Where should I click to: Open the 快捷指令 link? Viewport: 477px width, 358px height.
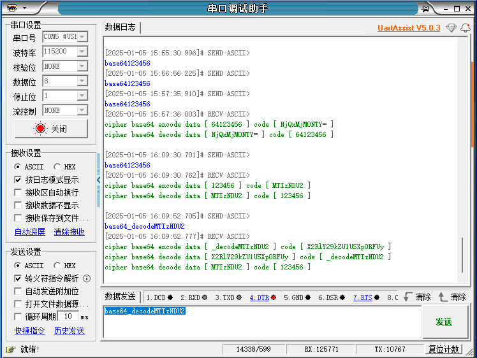click(x=30, y=331)
